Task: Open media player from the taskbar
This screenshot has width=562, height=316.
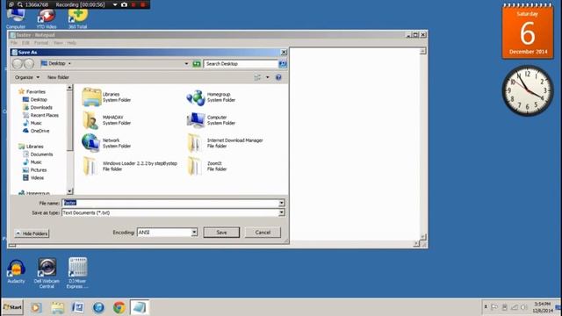Action: point(36,307)
